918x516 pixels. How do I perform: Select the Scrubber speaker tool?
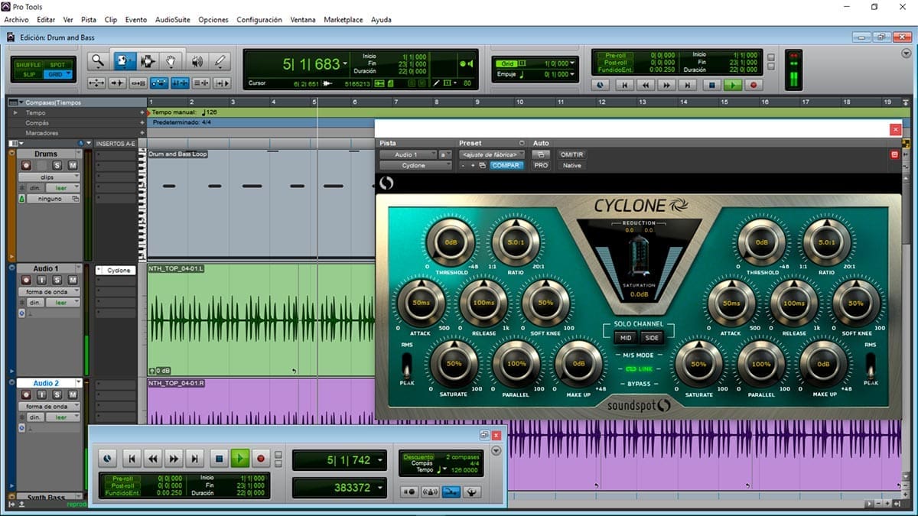click(197, 60)
